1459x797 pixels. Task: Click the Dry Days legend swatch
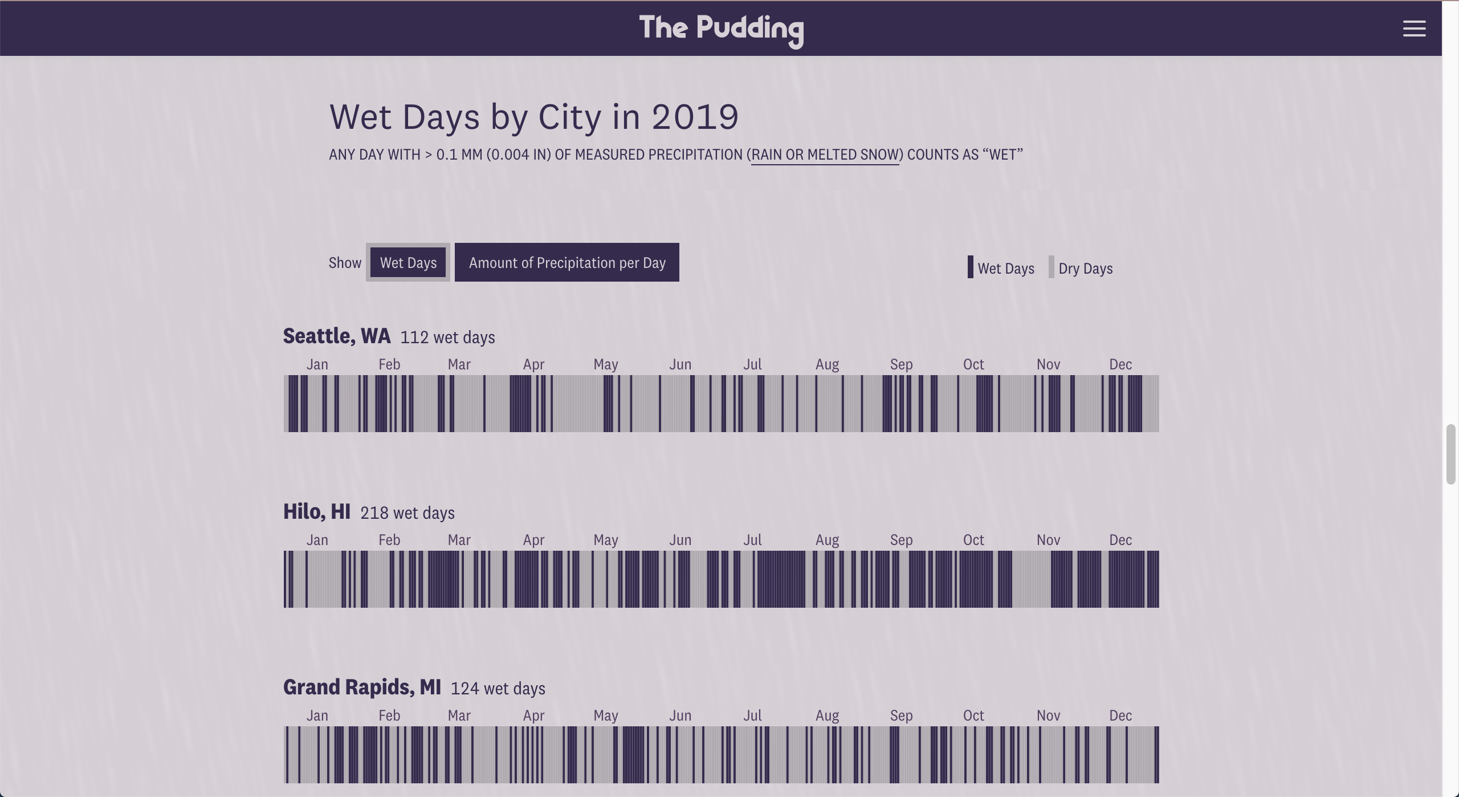click(1052, 267)
